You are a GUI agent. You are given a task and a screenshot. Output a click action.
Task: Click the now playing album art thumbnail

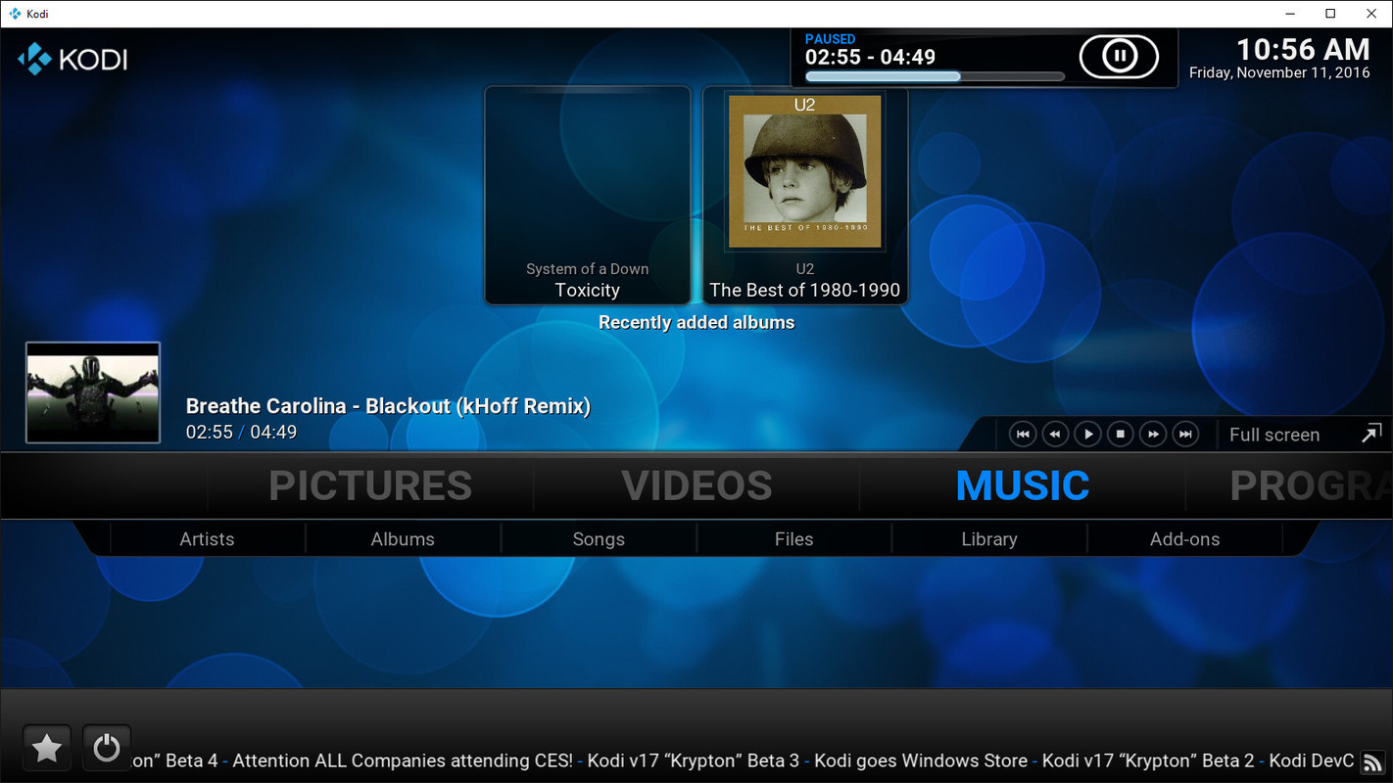(93, 392)
